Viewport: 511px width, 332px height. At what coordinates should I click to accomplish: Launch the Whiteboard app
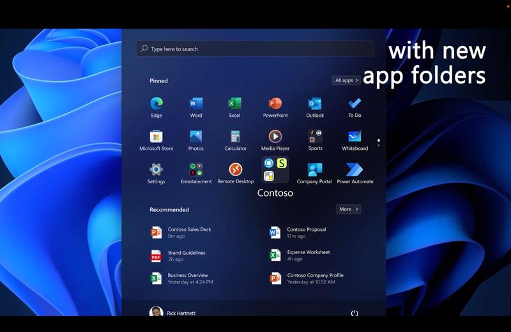point(355,140)
